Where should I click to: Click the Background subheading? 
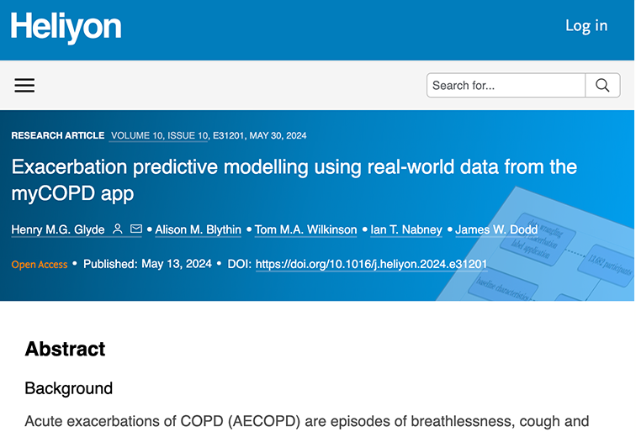(x=68, y=388)
